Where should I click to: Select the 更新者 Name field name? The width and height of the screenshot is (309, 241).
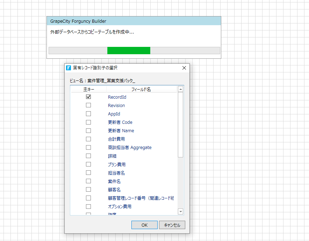coord(121,131)
